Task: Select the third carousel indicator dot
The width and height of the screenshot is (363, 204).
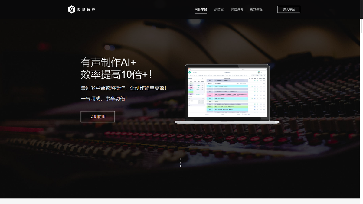Action: point(181,166)
